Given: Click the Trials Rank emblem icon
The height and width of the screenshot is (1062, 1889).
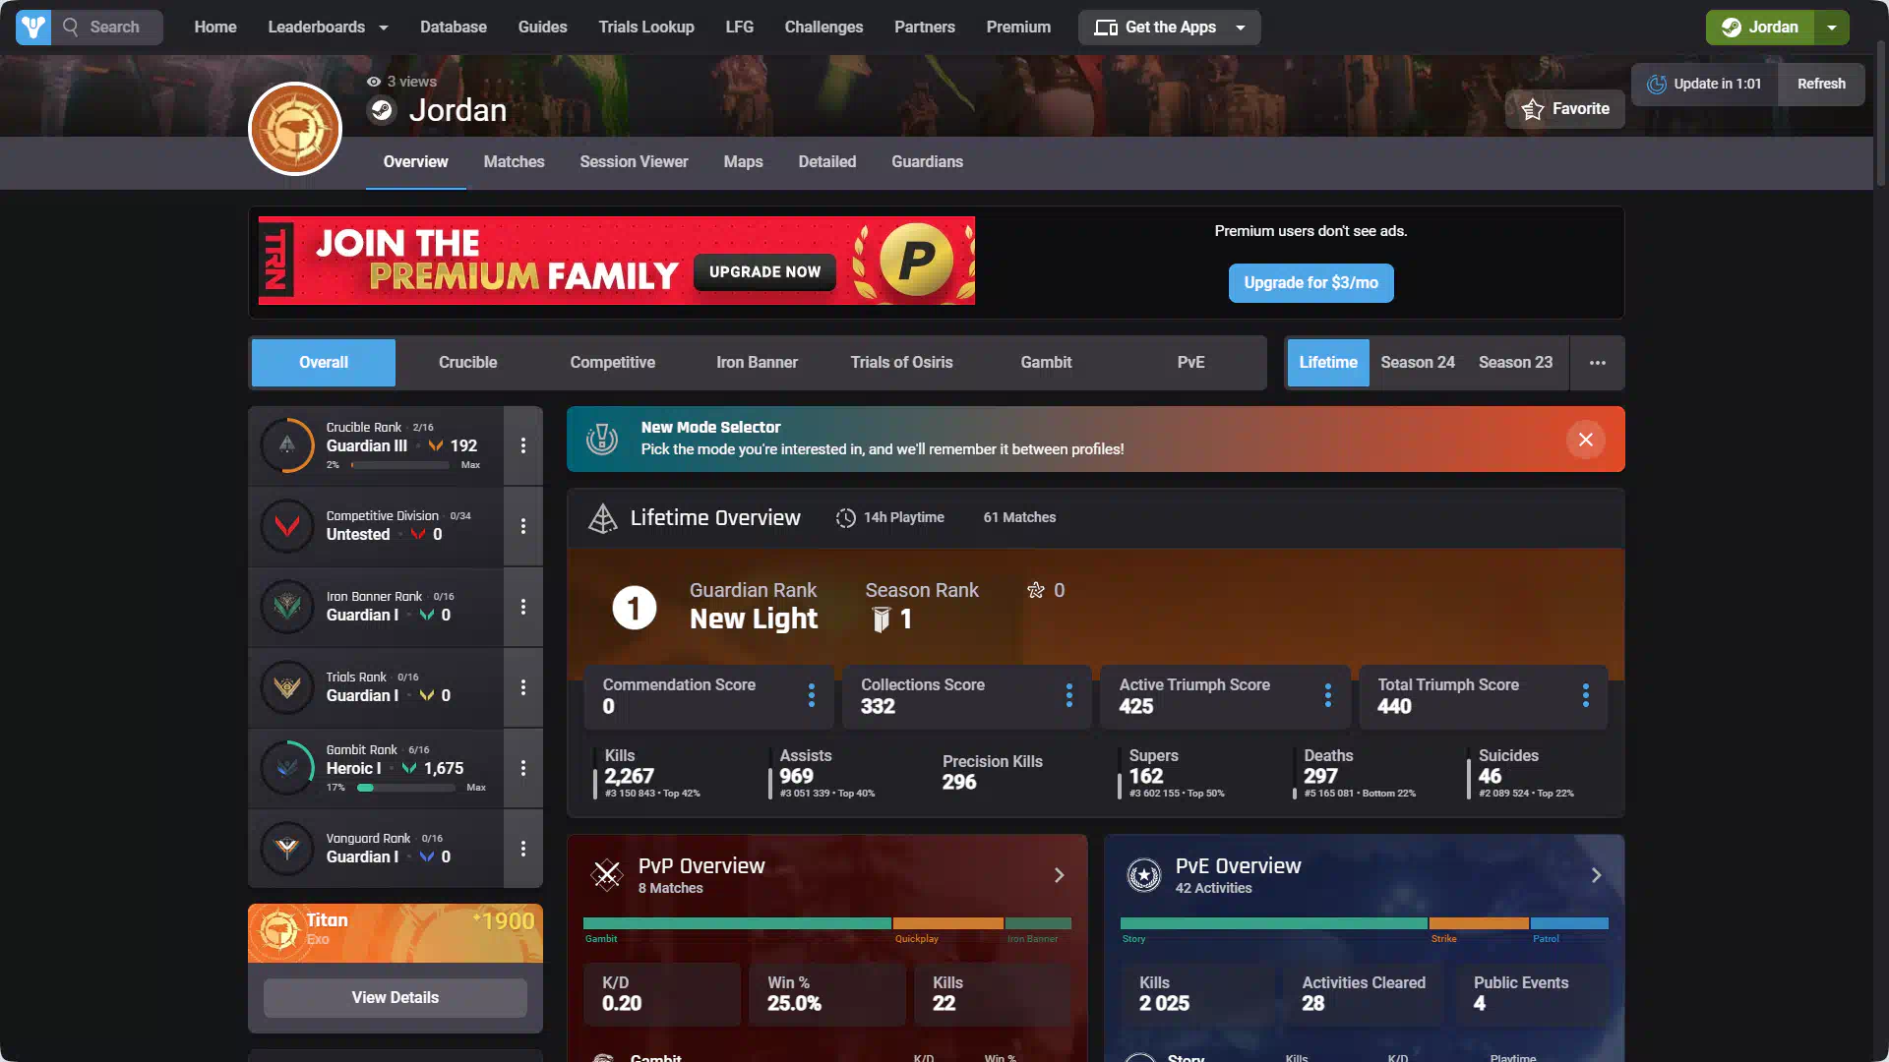Looking at the screenshot, I should (x=287, y=687).
